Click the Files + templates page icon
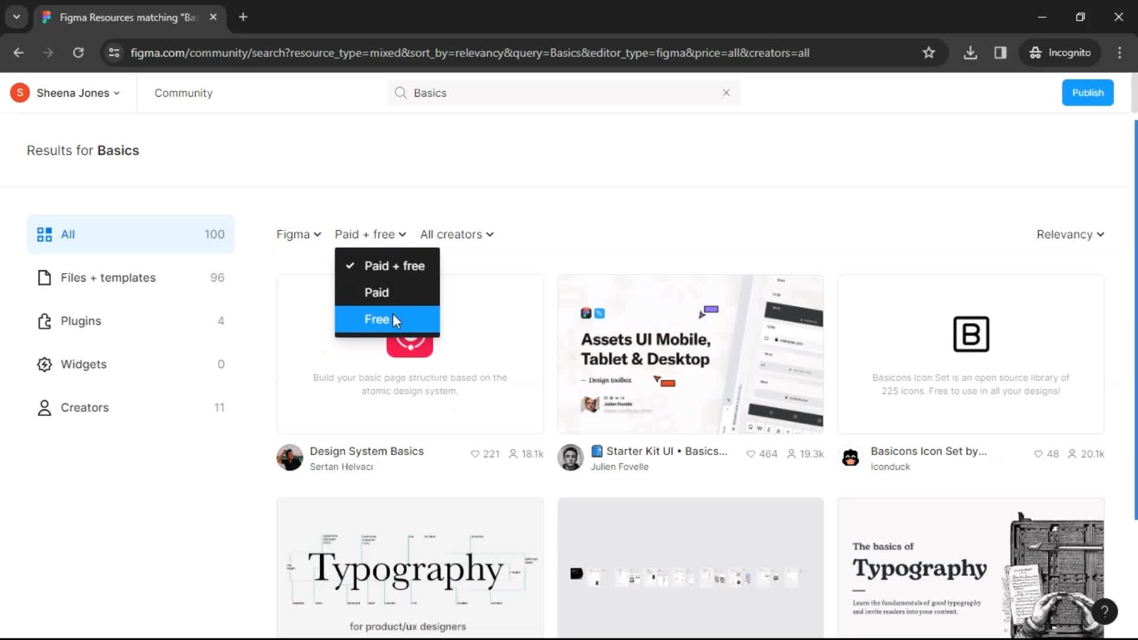 (x=44, y=278)
